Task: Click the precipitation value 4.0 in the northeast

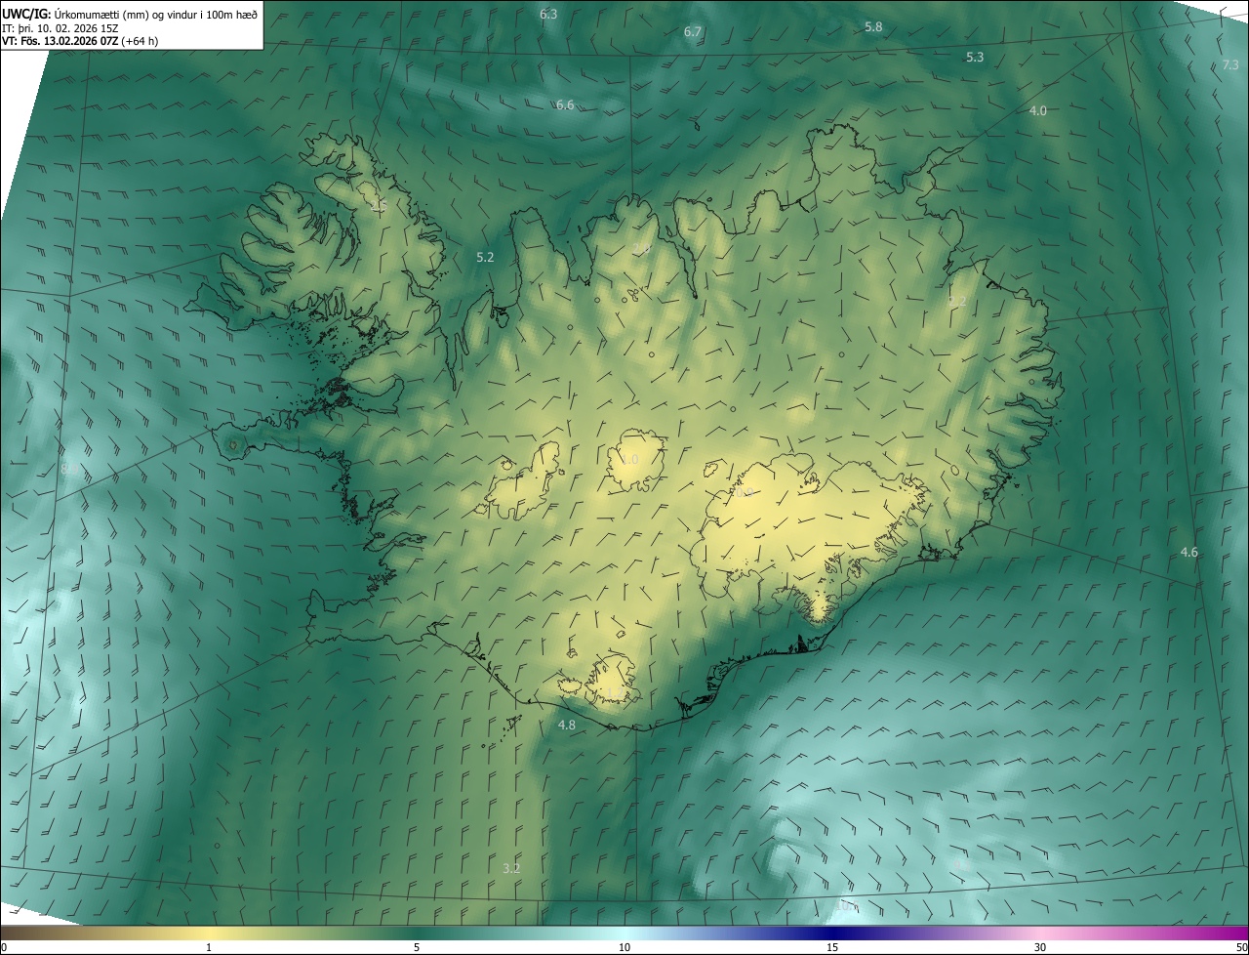Action: pyautogui.click(x=1038, y=111)
